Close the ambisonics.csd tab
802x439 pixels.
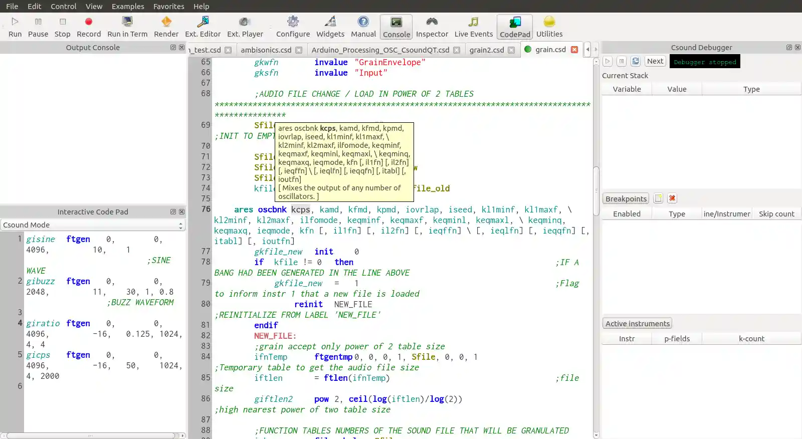(299, 50)
